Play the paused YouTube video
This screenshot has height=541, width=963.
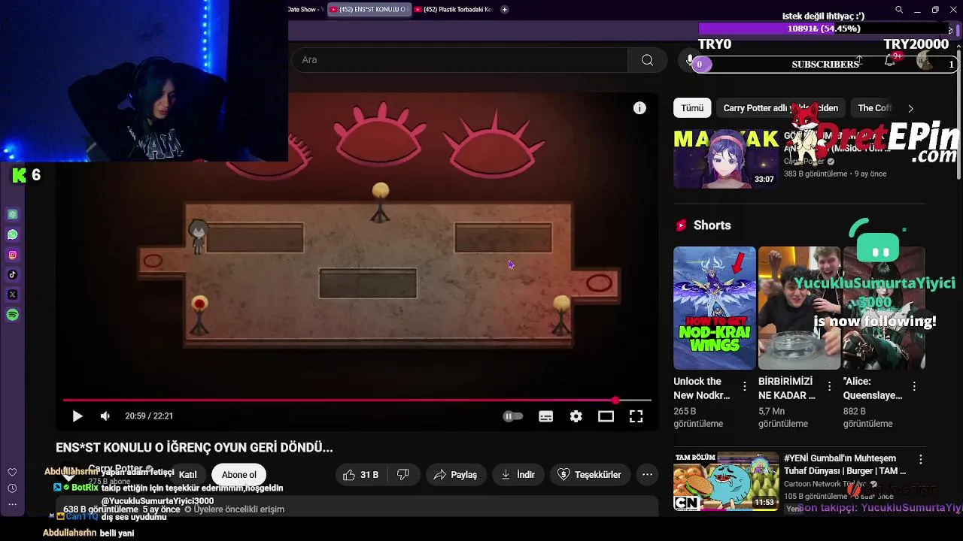click(77, 416)
